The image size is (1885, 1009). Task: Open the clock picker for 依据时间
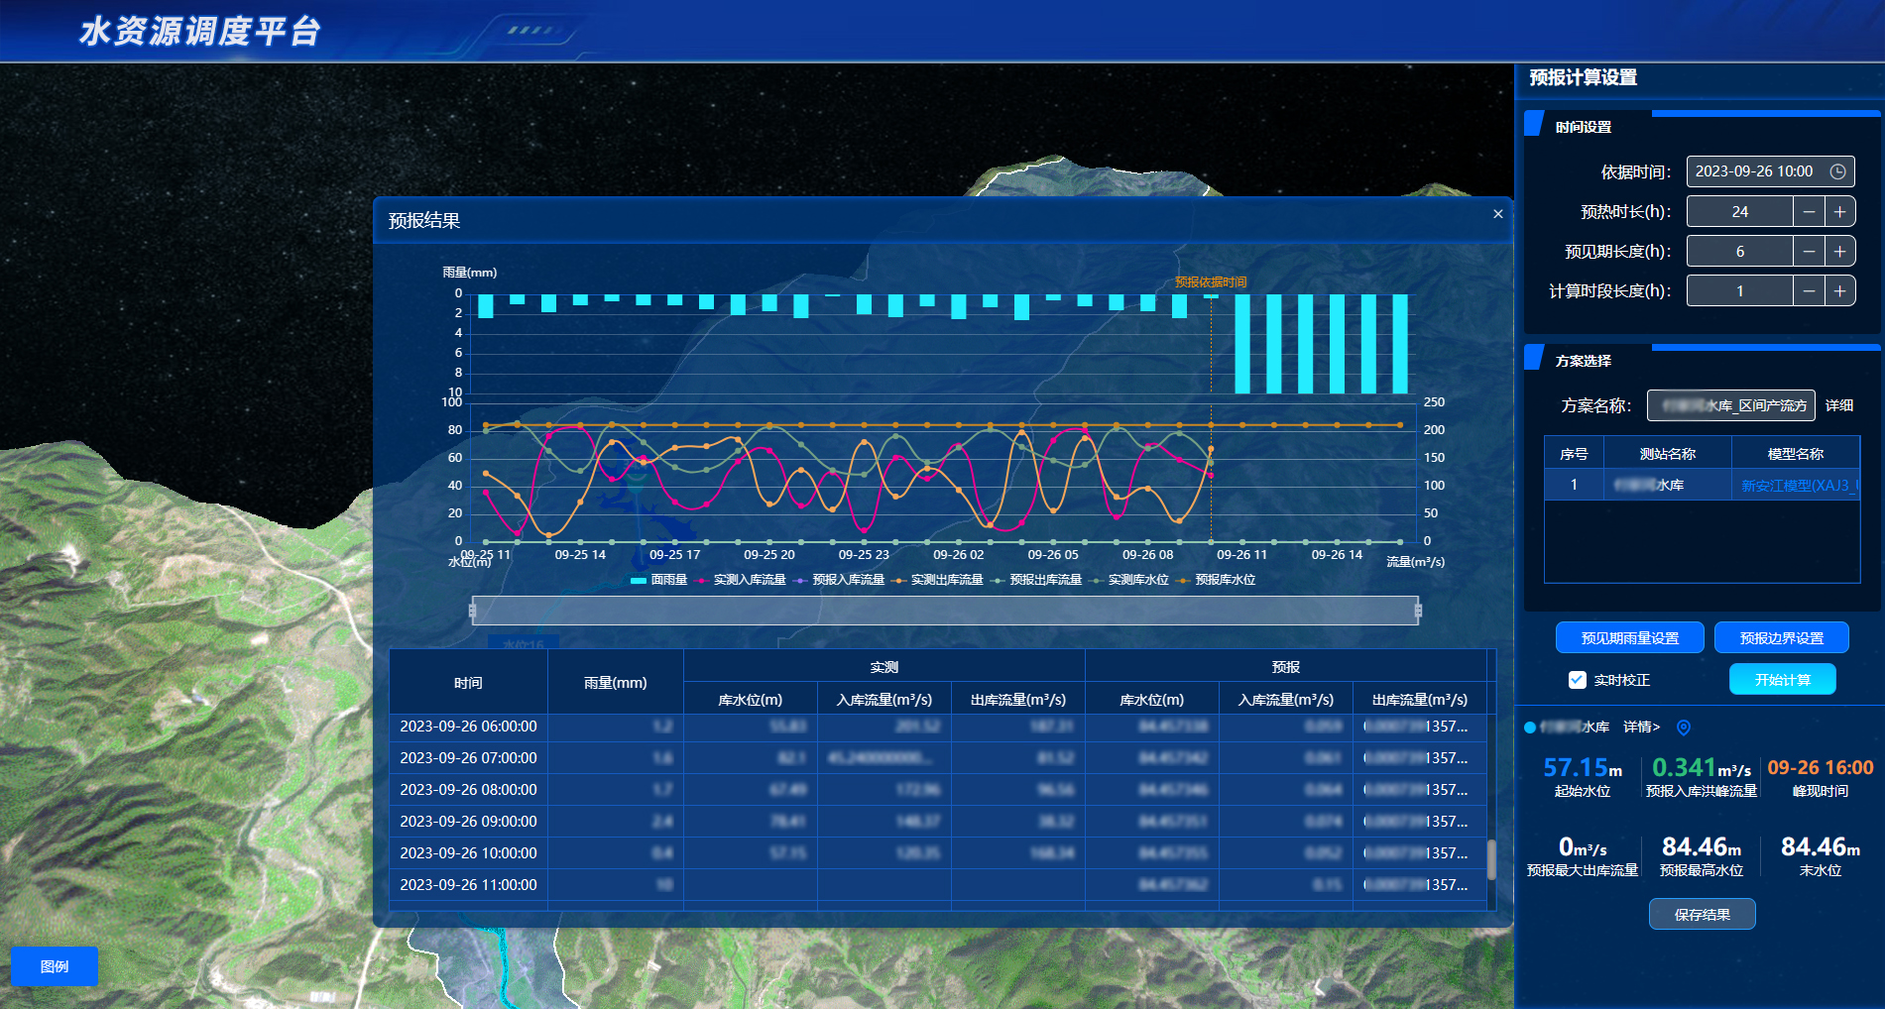[x=1837, y=171]
